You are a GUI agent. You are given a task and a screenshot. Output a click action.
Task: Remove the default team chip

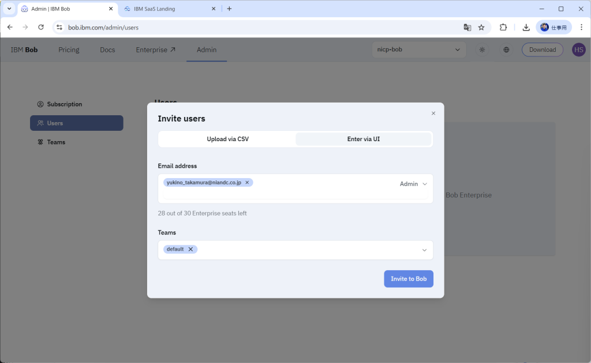[190, 249]
